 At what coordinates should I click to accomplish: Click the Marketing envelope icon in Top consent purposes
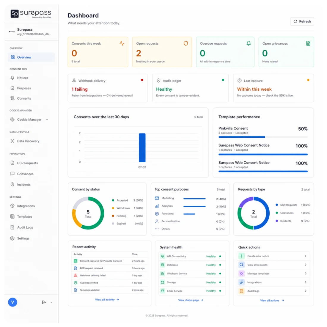(157, 198)
